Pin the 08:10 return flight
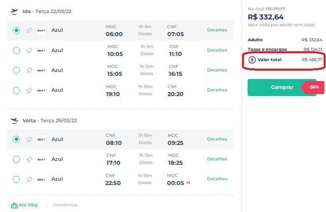The width and height of the screenshot is (326, 212). click(x=29, y=139)
